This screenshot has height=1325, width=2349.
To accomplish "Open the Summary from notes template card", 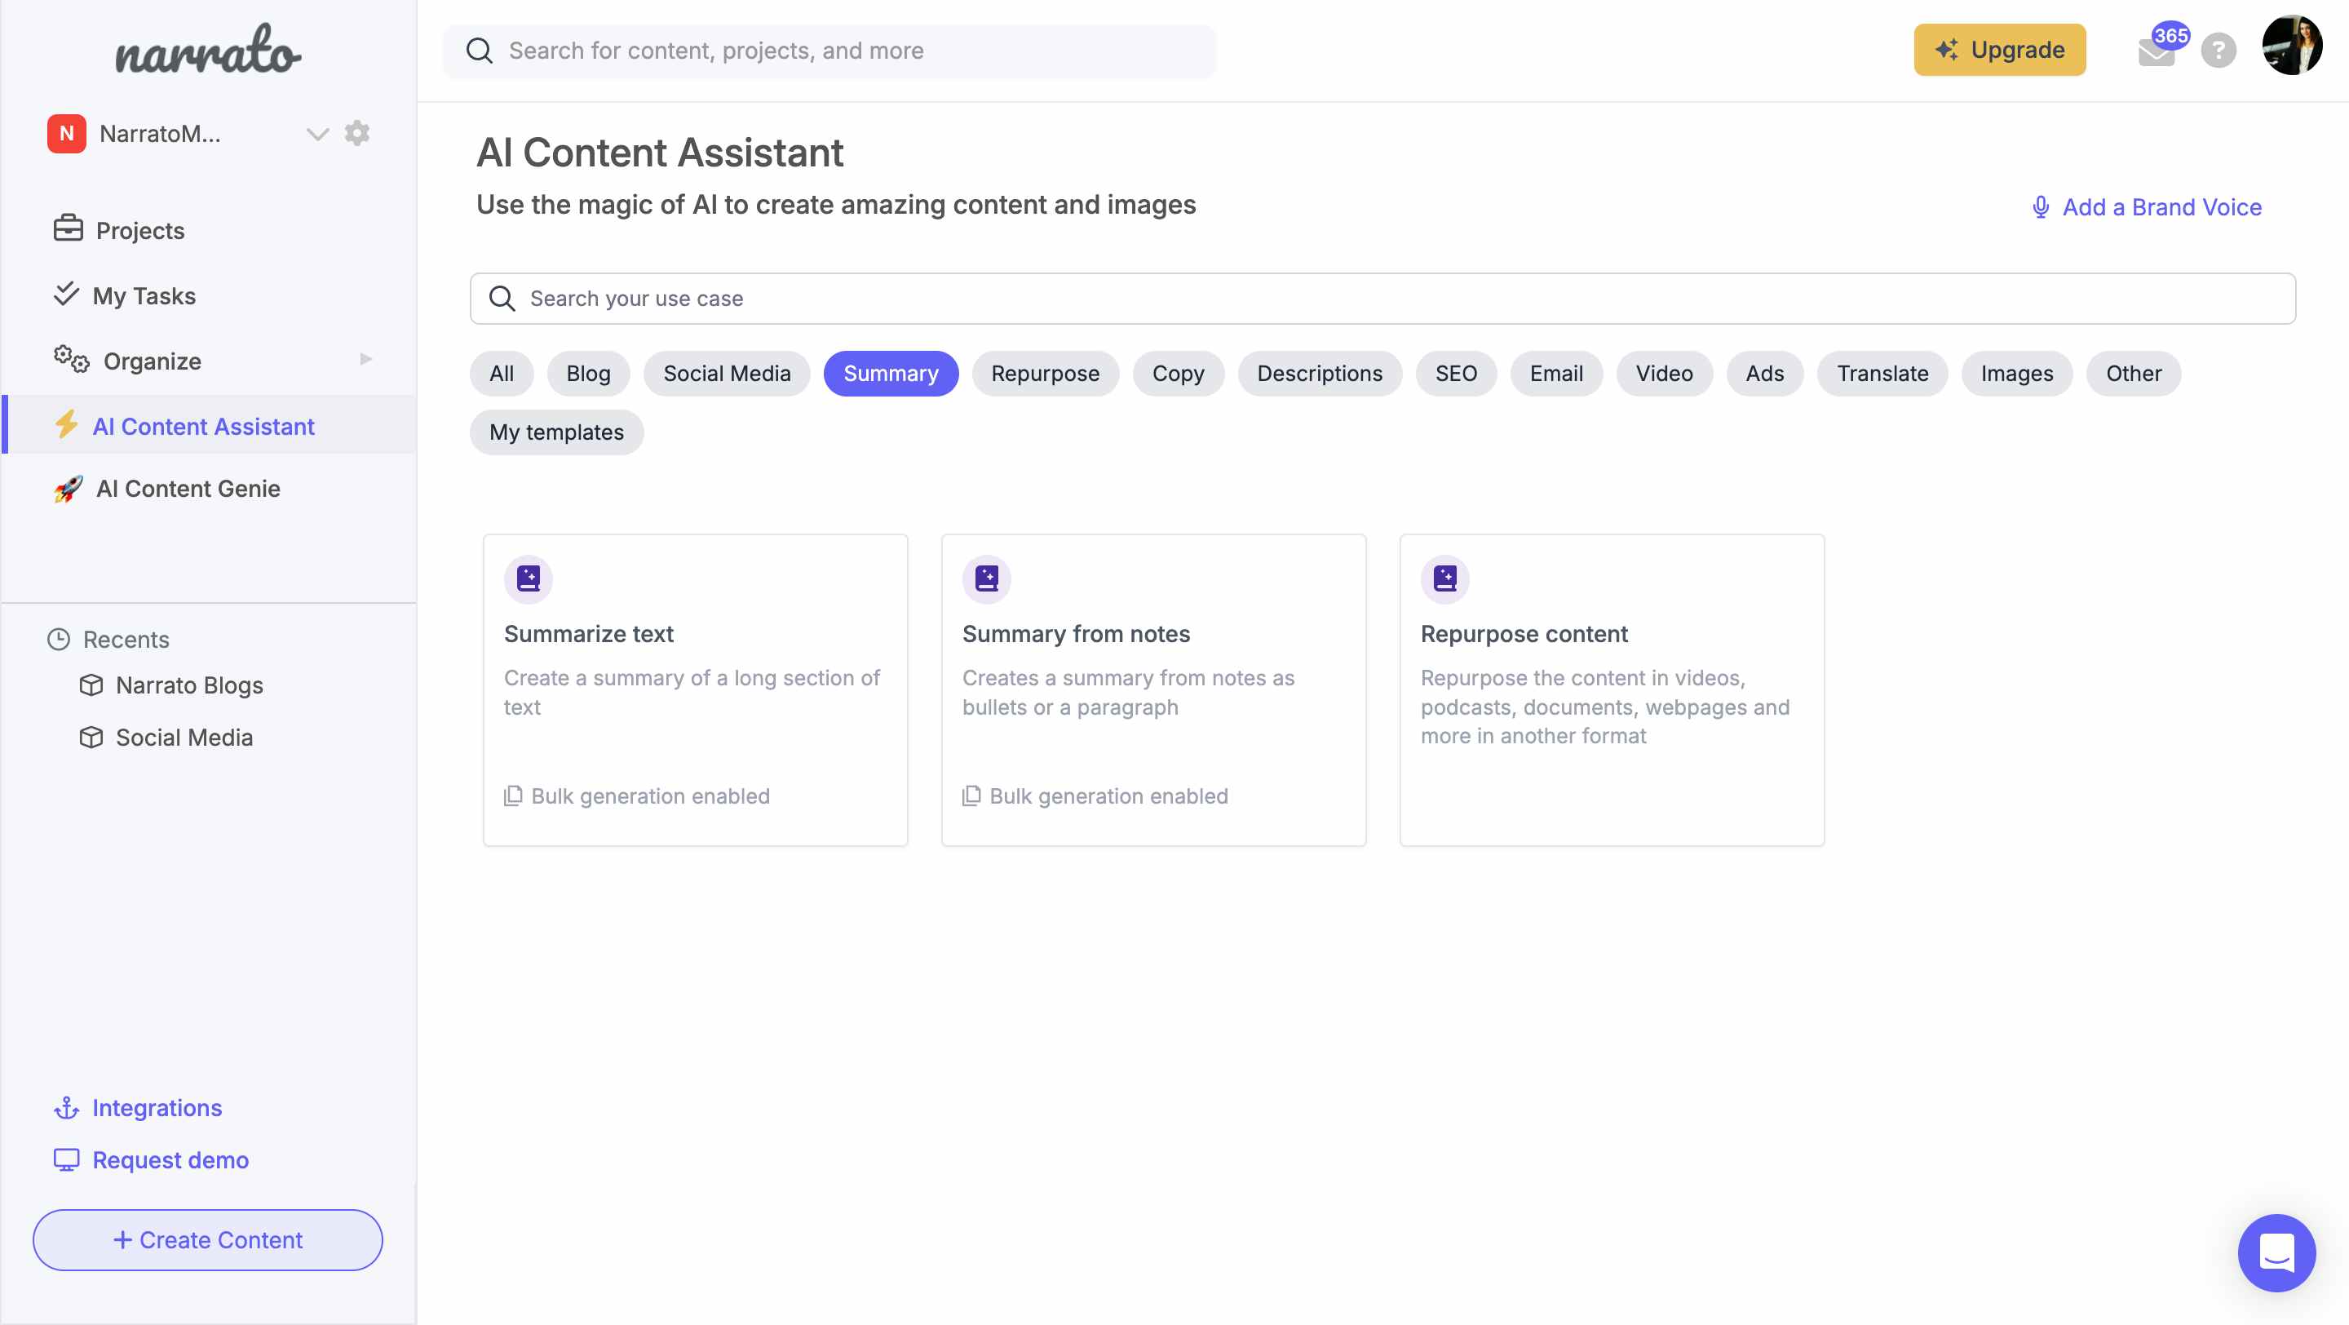I will pos(1153,689).
